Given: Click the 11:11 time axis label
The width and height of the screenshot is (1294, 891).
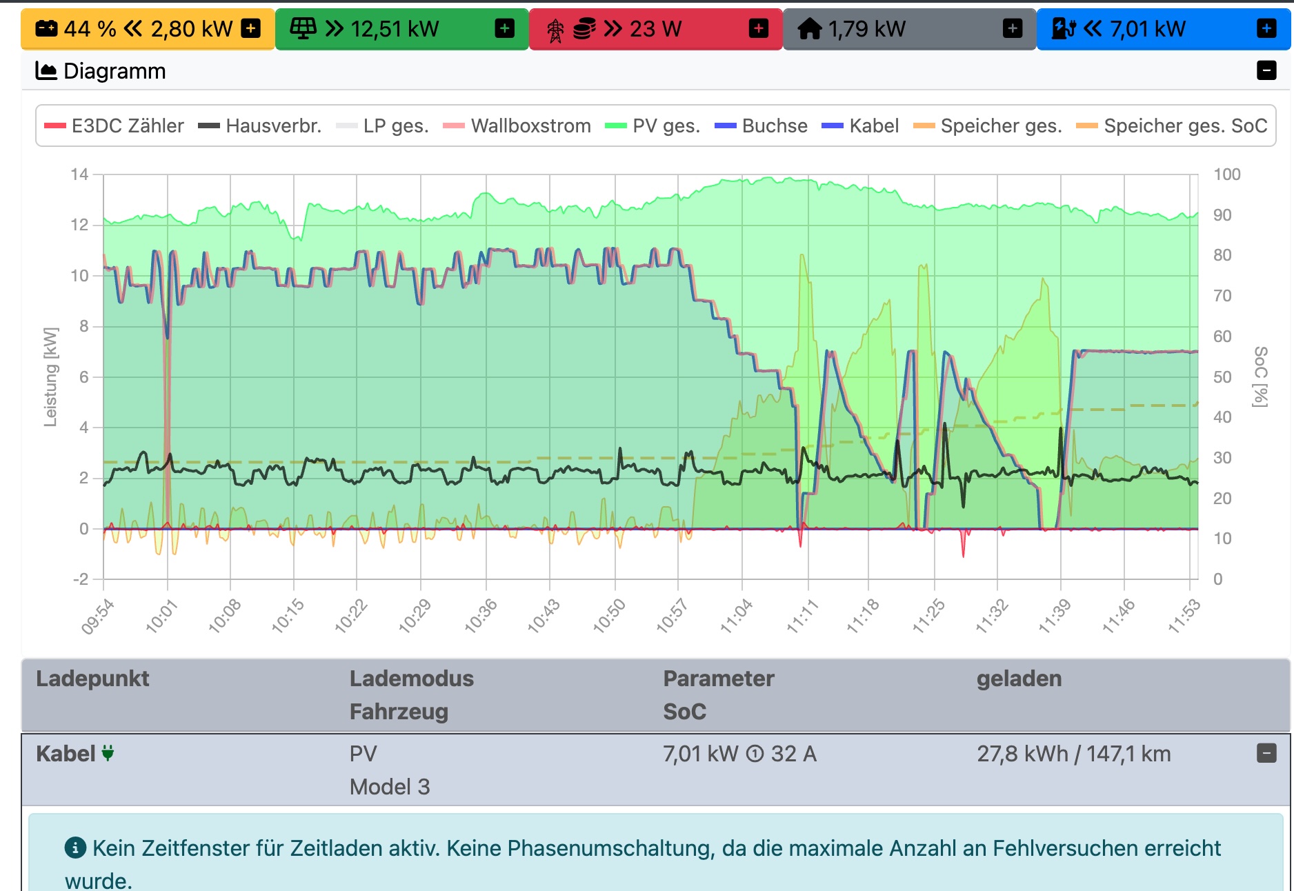Looking at the screenshot, I should (802, 616).
